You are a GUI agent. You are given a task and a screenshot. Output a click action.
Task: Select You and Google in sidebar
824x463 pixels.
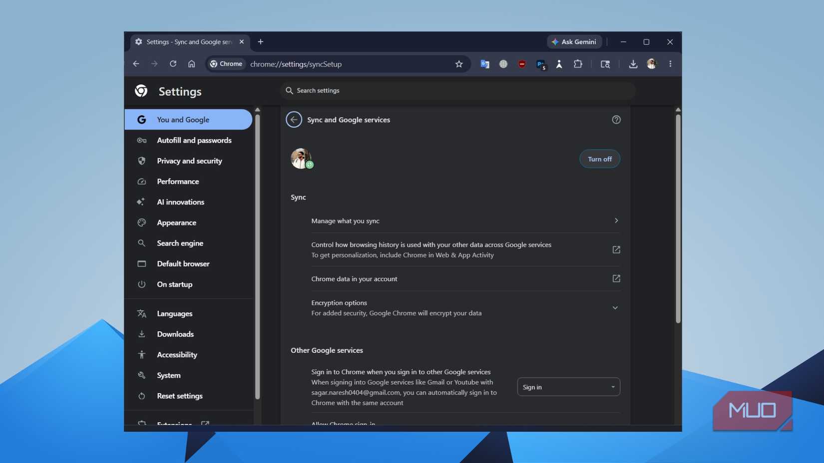point(188,120)
